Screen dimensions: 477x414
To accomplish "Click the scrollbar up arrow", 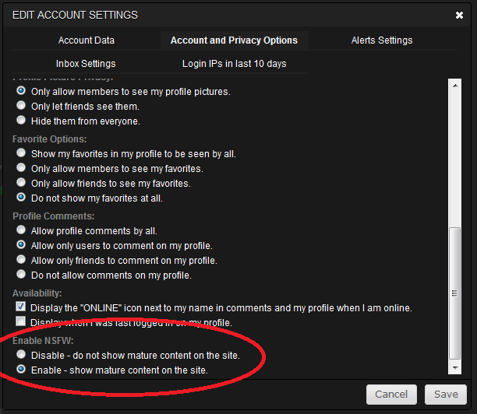I will (x=456, y=82).
